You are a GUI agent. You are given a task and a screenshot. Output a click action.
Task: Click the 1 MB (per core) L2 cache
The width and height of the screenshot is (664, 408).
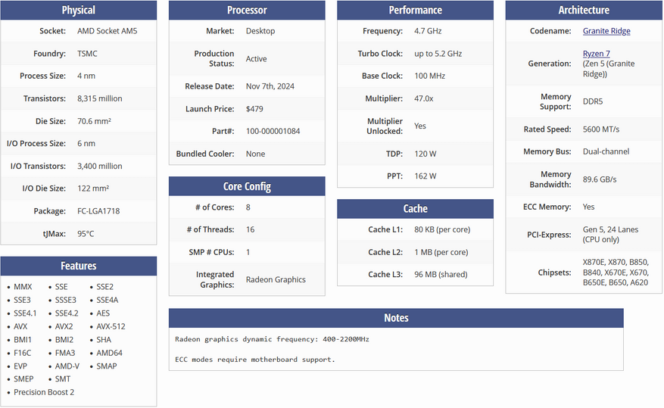tap(441, 252)
